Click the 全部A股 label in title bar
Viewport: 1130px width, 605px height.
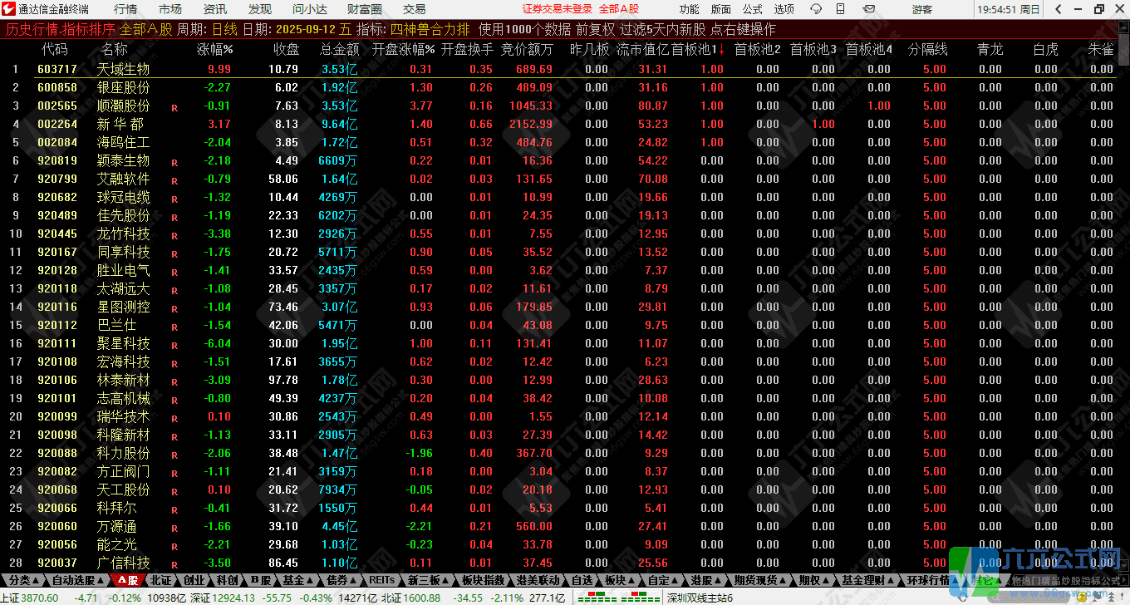click(620, 9)
